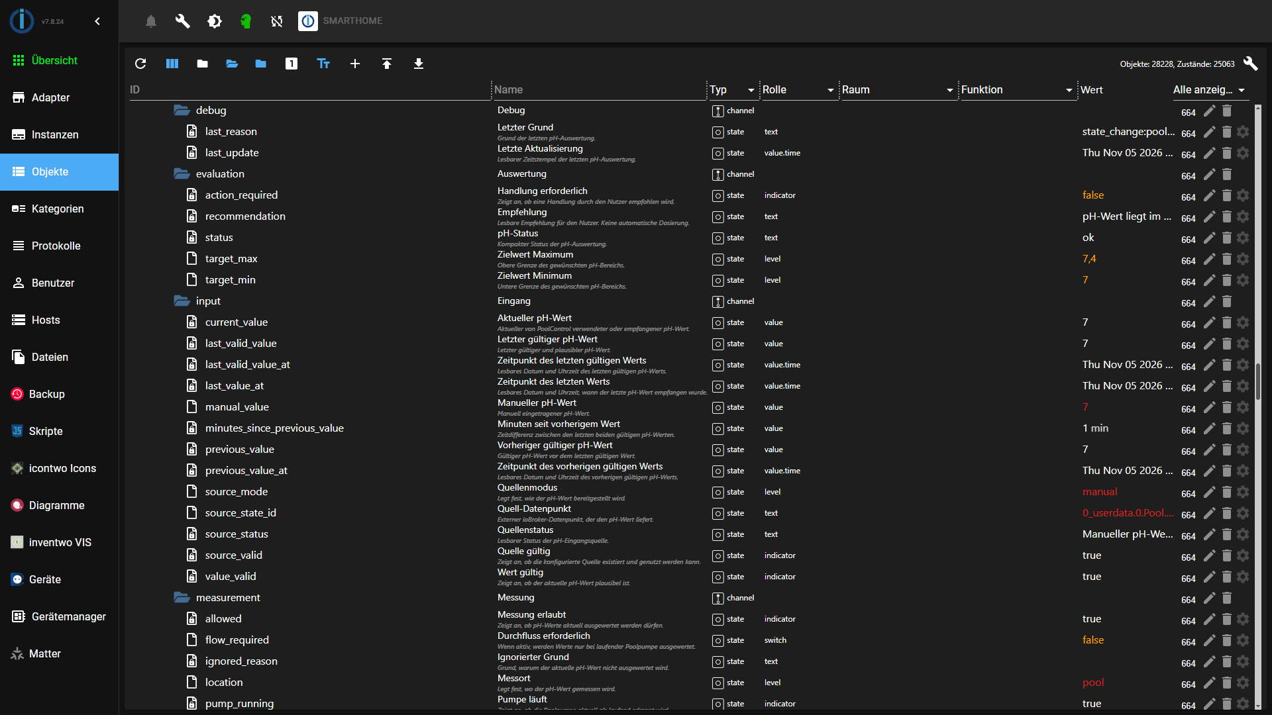Open Matter in the sidebar
This screenshot has width=1272, height=715.
(x=60, y=653)
